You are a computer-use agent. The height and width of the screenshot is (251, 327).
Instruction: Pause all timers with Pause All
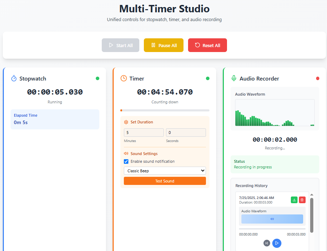[163, 45]
